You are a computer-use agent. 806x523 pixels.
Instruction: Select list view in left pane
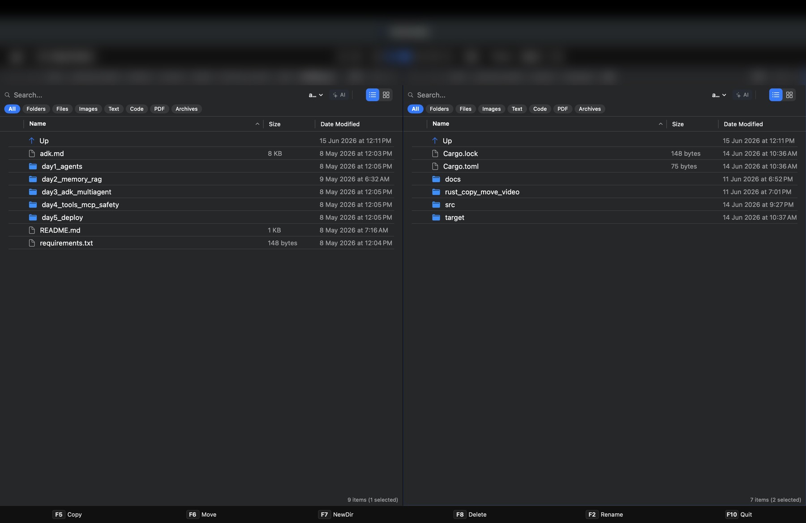click(372, 95)
